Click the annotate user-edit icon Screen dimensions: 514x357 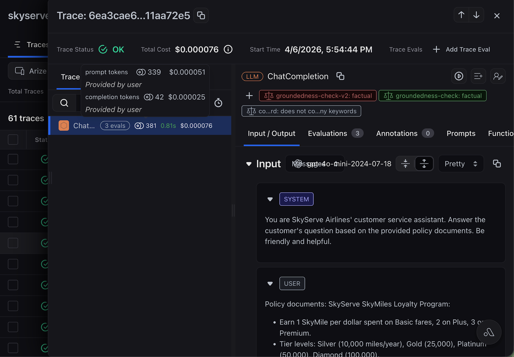click(x=498, y=76)
